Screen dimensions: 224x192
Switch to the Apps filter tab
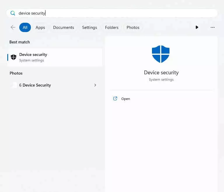pyautogui.click(x=40, y=27)
